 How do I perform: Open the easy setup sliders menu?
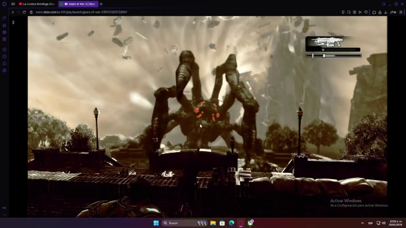(401, 12)
